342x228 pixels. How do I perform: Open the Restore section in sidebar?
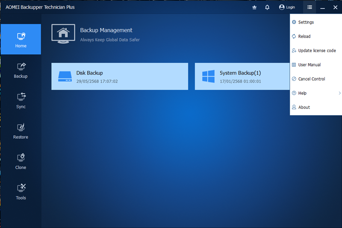pyautogui.click(x=21, y=131)
